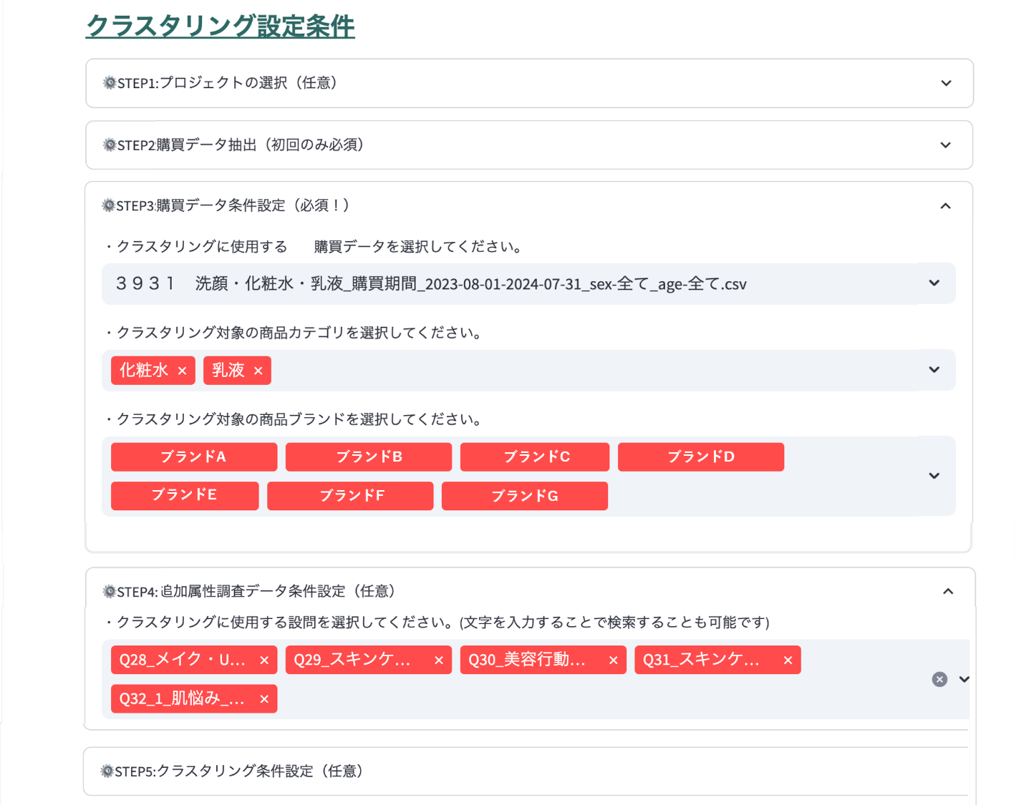Click the 化粧水 tag label
The width and height of the screenshot is (1016, 805).
tap(144, 371)
